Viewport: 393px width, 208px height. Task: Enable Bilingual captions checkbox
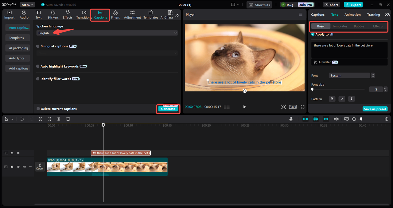[x=38, y=46]
